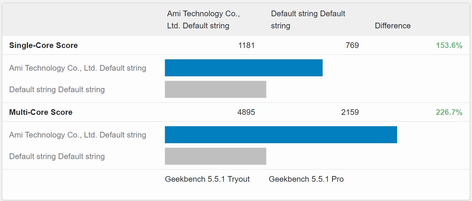Click the single-core score value 769
472x201 pixels.
tap(352, 45)
